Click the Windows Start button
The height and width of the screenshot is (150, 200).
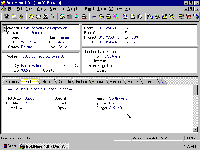pyautogui.click(x=9, y=146)
